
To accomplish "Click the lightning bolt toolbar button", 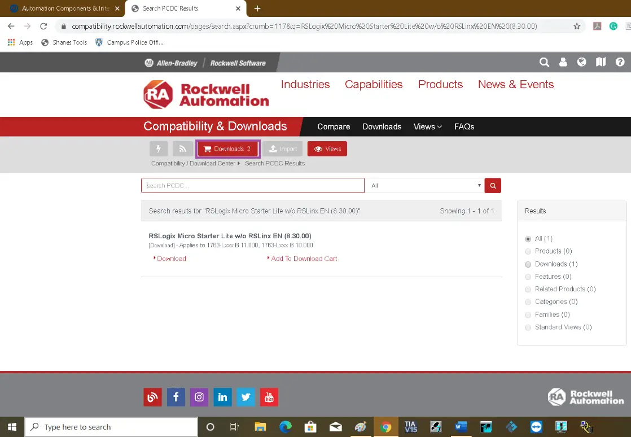I will click(159, 149).
